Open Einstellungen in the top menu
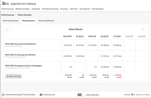This screenshot has height=98, width=151. pyautogui.click(x=98, y=9)
